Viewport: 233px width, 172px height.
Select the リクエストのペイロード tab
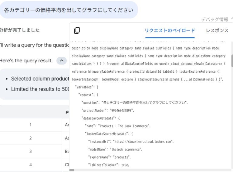[x=170, y=30]
